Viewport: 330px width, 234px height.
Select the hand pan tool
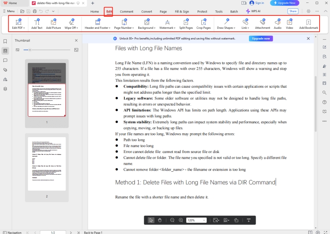(x=160, y=220)
